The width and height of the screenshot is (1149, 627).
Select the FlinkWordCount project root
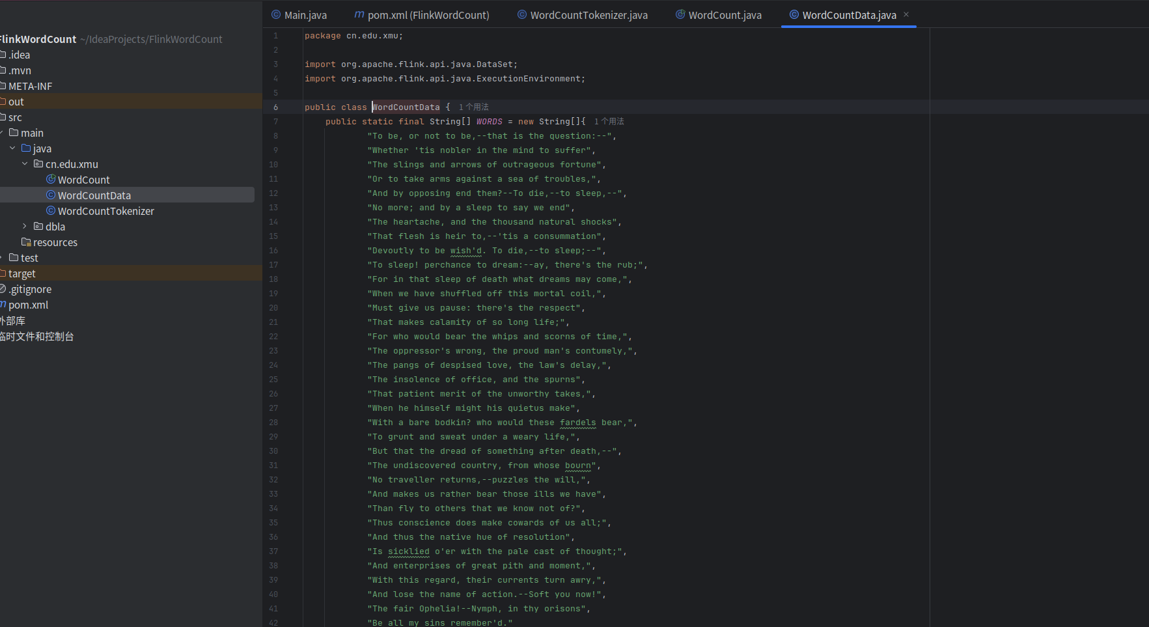coord(38,39)
